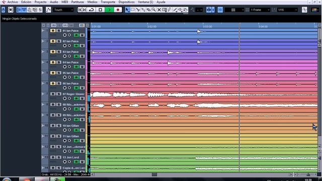The height and width of the screenshot is (181, 322).
Task: Expand automation lane for track 13
Action: [43, 157]
